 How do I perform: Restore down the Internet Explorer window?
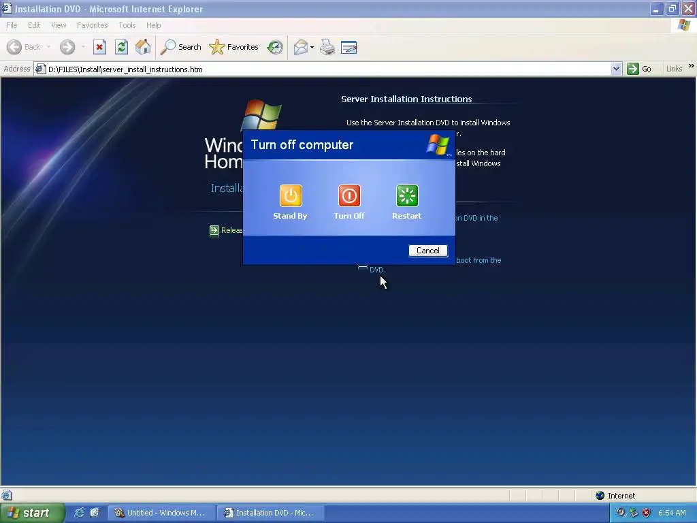pyautogui.click(x=672, y=9)
